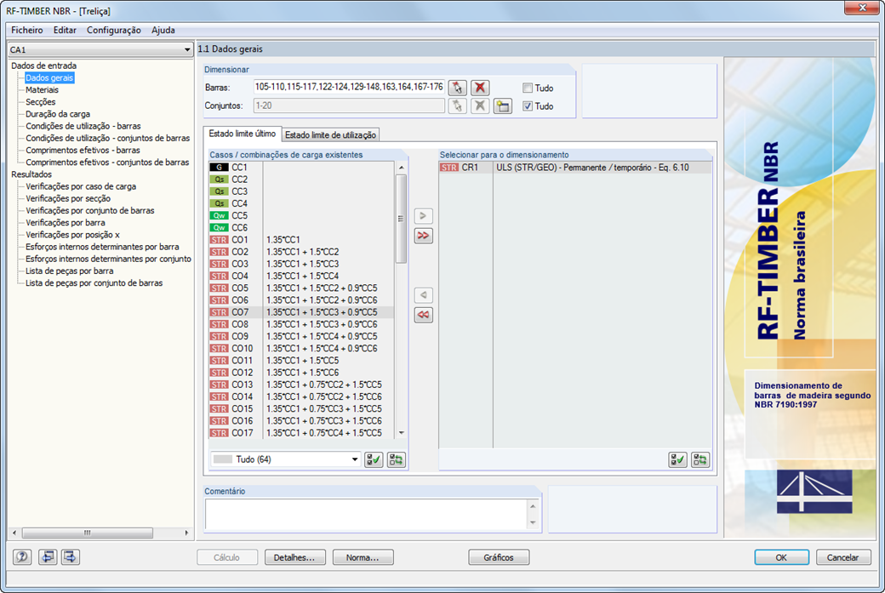Screen dimensions: 885x593
Task: Select Secções in the navigator tree
Action: pyautogui.click(x=40, y=102)
